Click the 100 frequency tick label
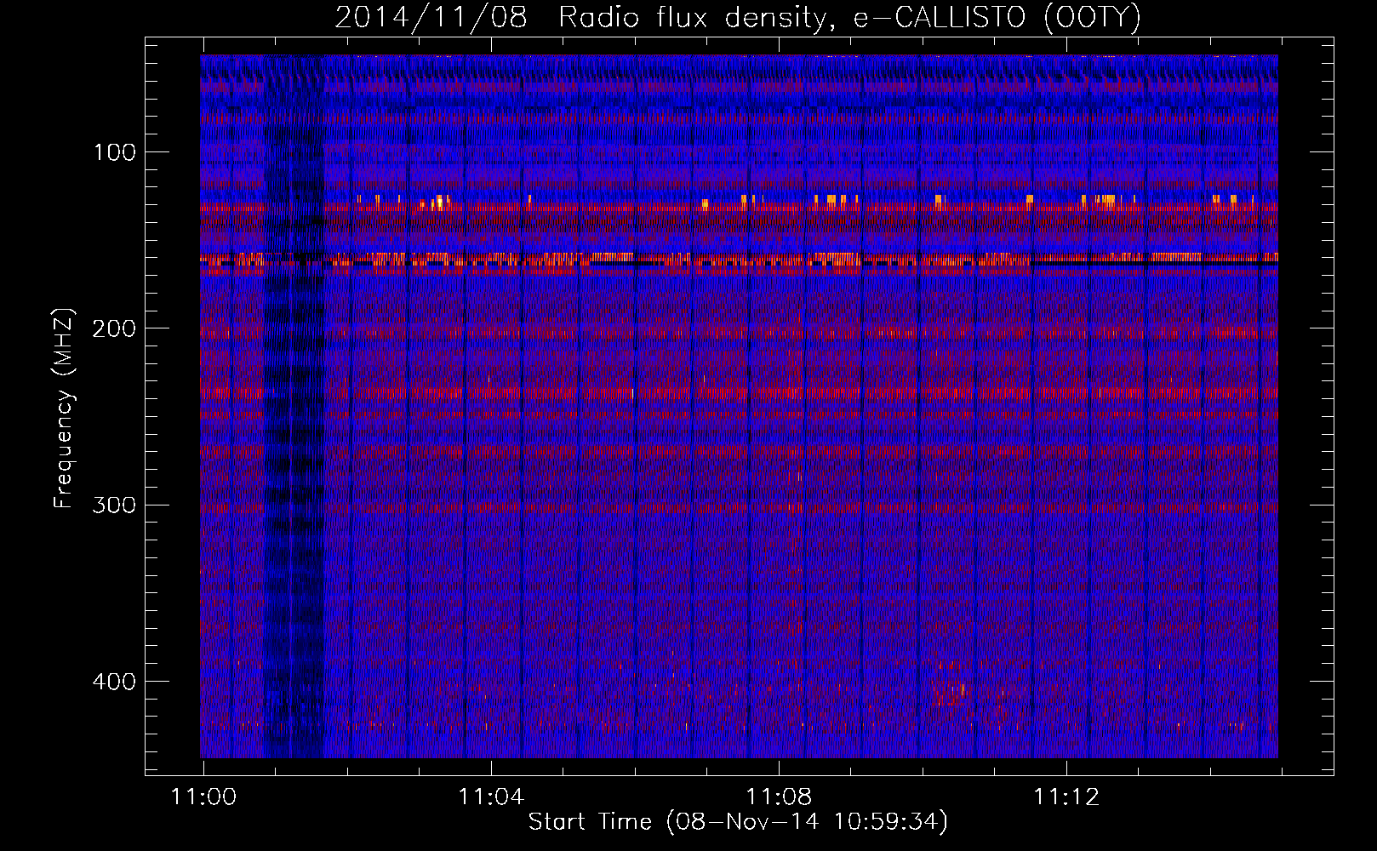Image resolution: width=1377 pixels, height=851 pixels. 115,152
